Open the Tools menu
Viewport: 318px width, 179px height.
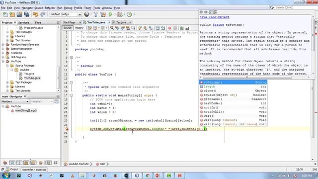[96, 8]
